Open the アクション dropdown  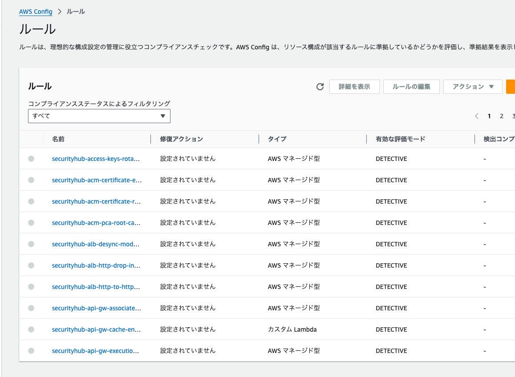tap(473, 87)
